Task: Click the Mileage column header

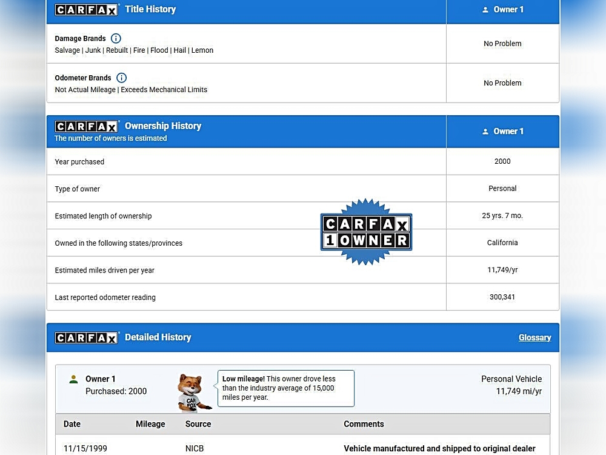Action: [150, 424]
